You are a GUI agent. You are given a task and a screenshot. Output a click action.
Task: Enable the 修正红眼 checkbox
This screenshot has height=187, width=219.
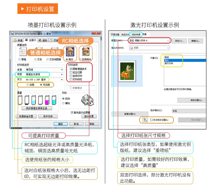click(x=71, y=72)
